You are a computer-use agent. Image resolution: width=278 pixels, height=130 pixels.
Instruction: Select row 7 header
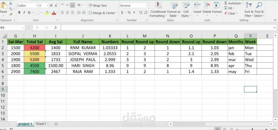(3, 77)
